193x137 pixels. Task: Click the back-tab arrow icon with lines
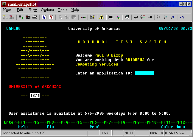click(x=143, y=17)
